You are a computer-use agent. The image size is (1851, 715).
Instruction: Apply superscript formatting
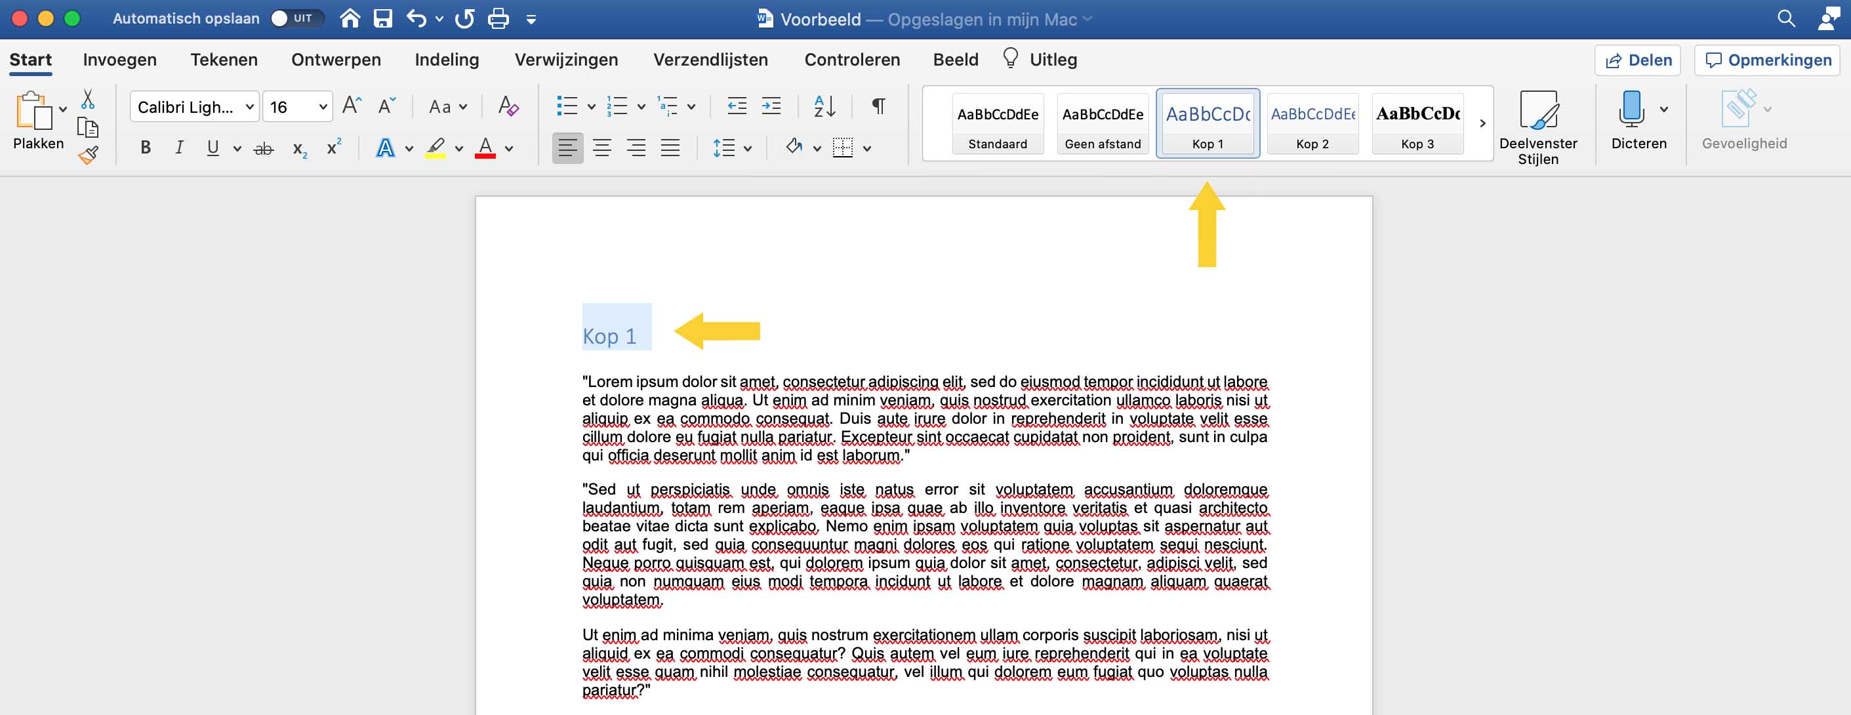(333, 148)
